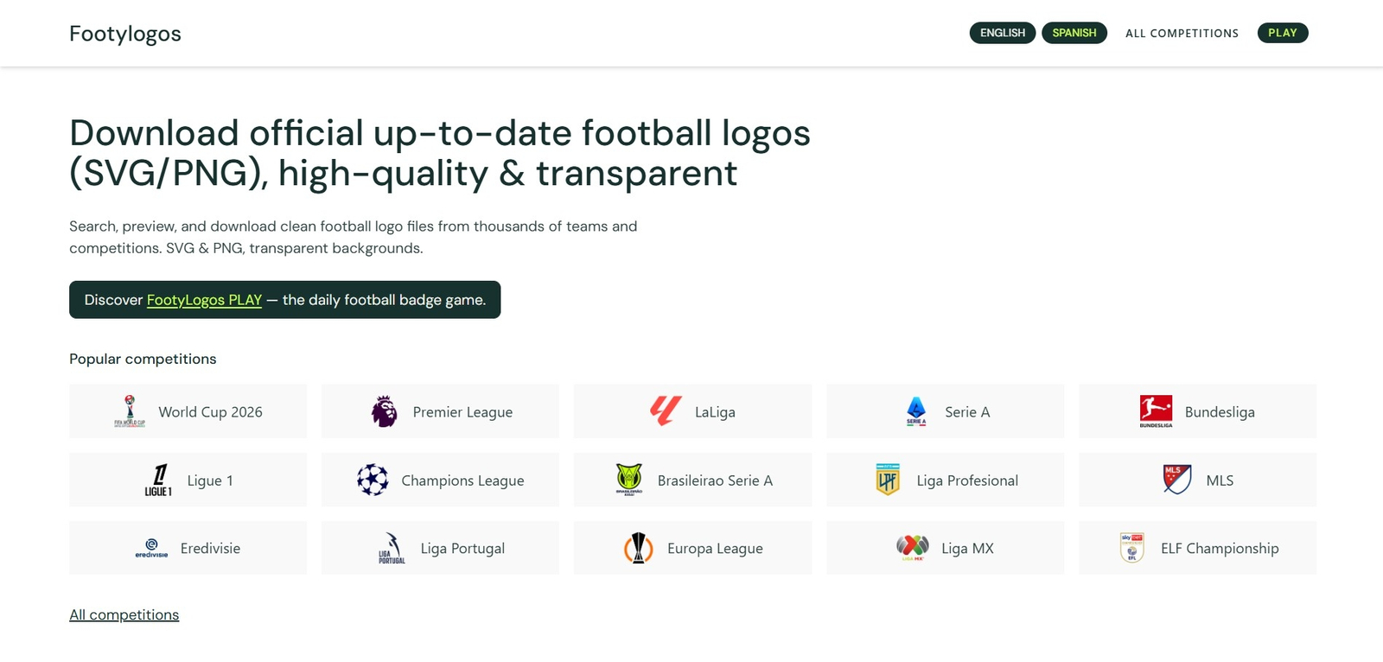Click the Brasileirao Serie A logo
Image resolution: width=1383 pixels, height=662 pixels.
click(629, 479)
